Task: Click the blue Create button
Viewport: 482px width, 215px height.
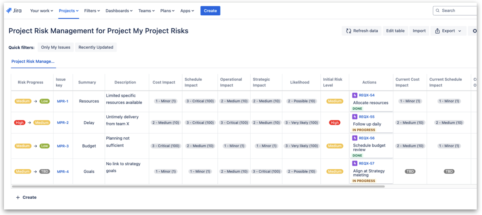Action: click(210, 10)
